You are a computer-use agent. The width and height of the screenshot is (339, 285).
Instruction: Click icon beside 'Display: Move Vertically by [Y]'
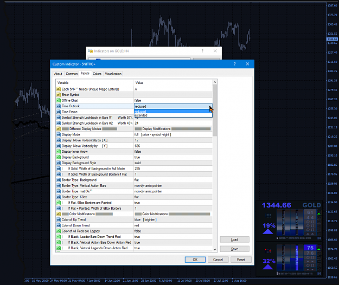pyautogui.click(x=59, y=146)
